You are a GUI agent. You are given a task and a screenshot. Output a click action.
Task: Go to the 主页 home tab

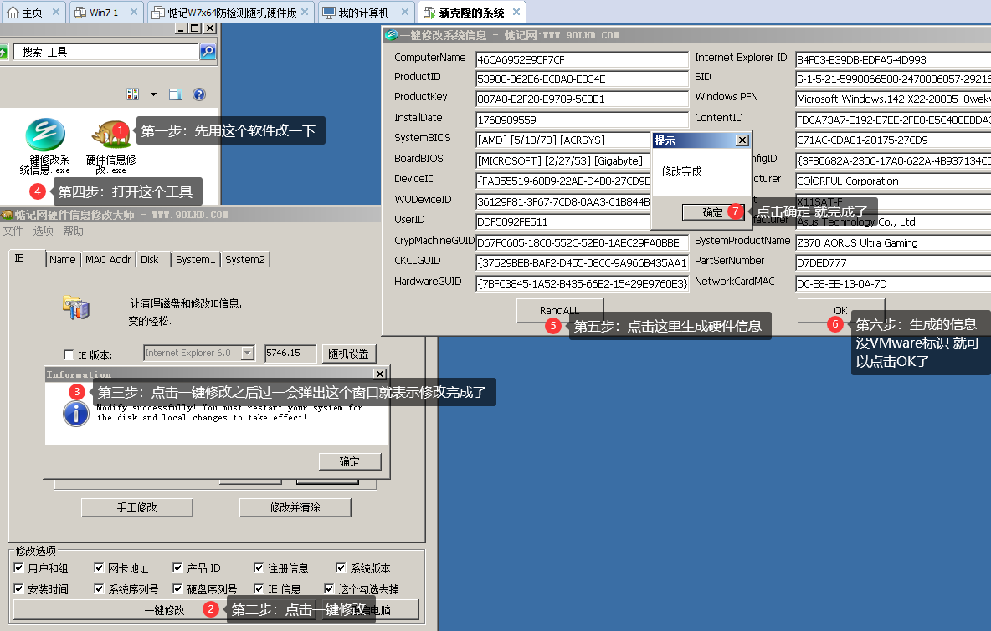(33, 12)
